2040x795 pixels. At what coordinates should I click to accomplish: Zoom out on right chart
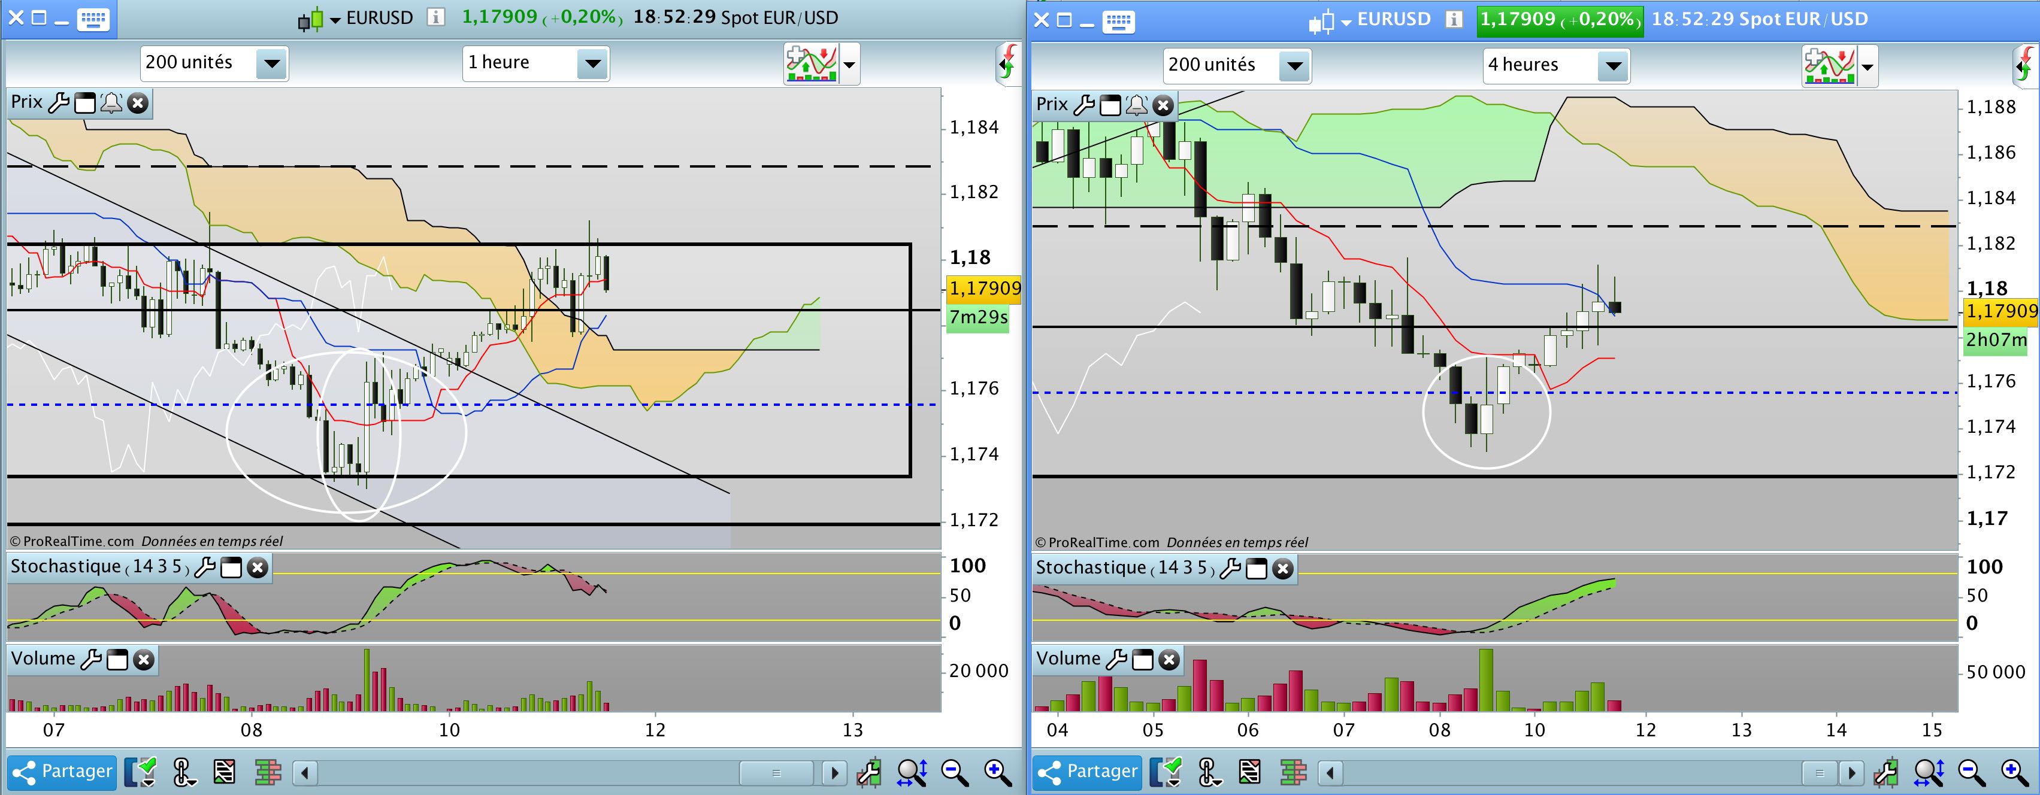(x=1971, y=772)
